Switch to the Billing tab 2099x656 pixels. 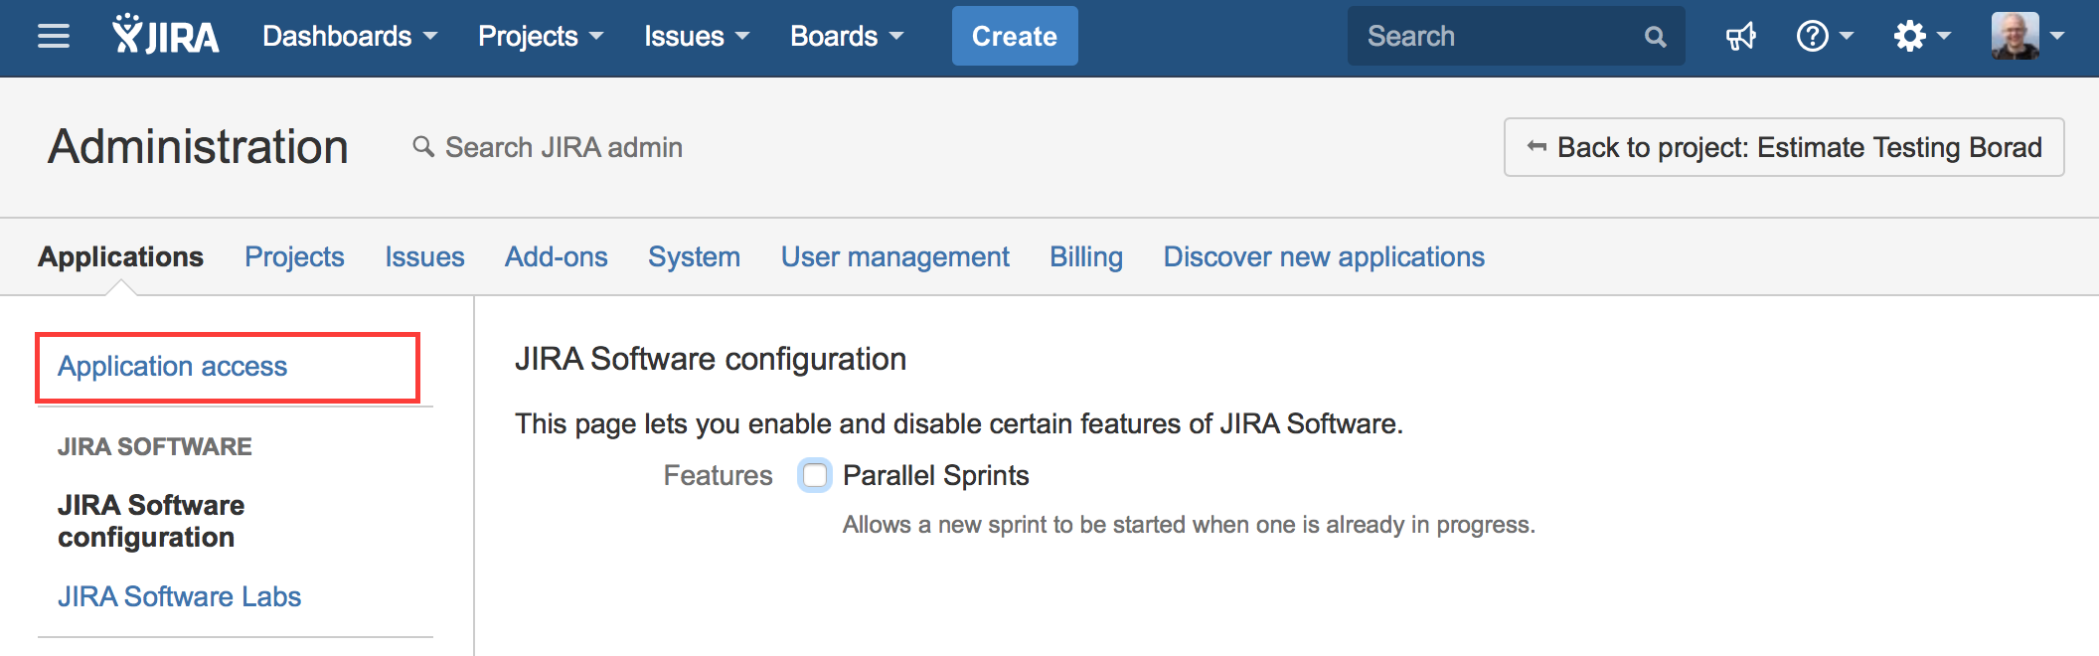click(x=1086, y=256)
